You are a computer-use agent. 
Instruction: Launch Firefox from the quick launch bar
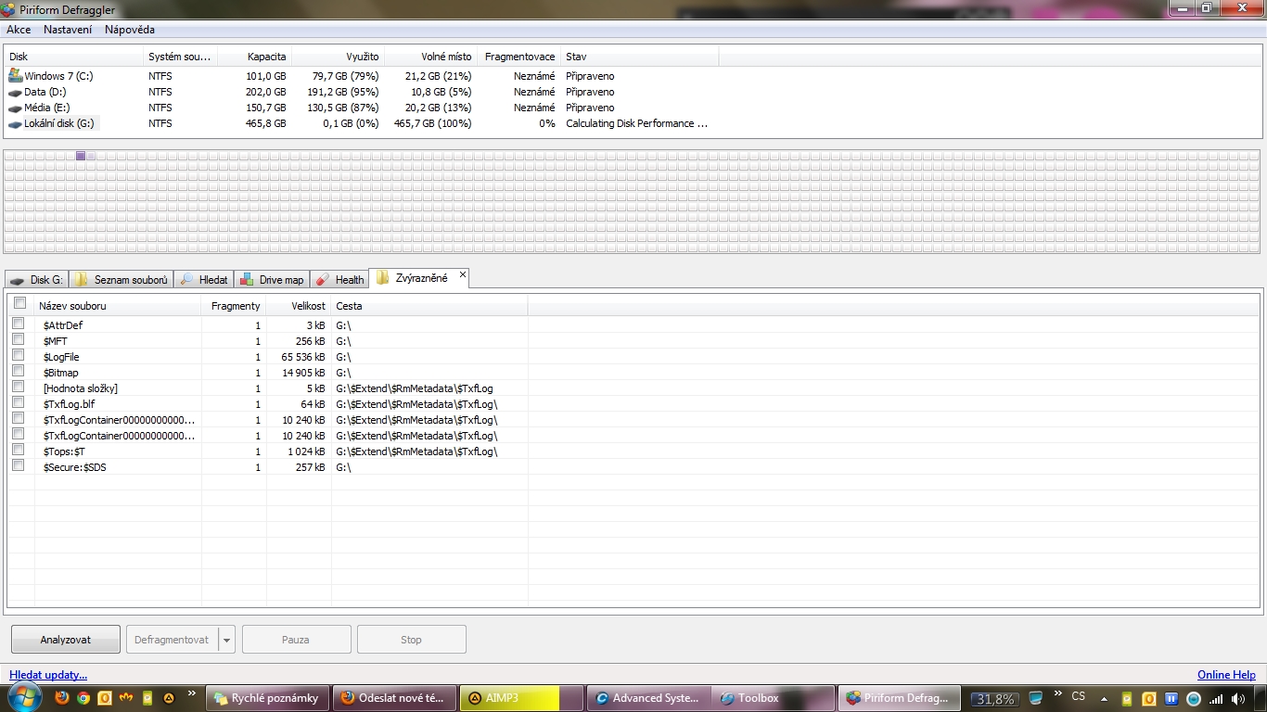(x=62, y=698)
